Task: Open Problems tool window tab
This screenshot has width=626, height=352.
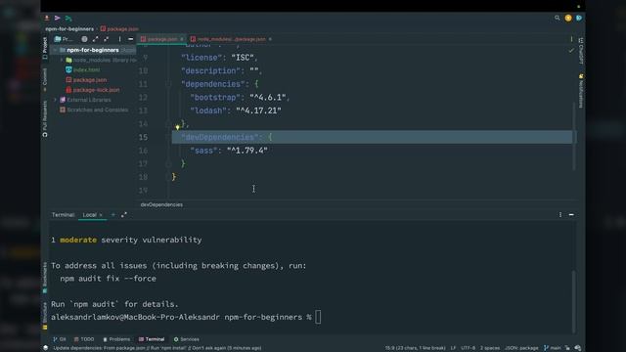Action: click(x=116, y=339)
